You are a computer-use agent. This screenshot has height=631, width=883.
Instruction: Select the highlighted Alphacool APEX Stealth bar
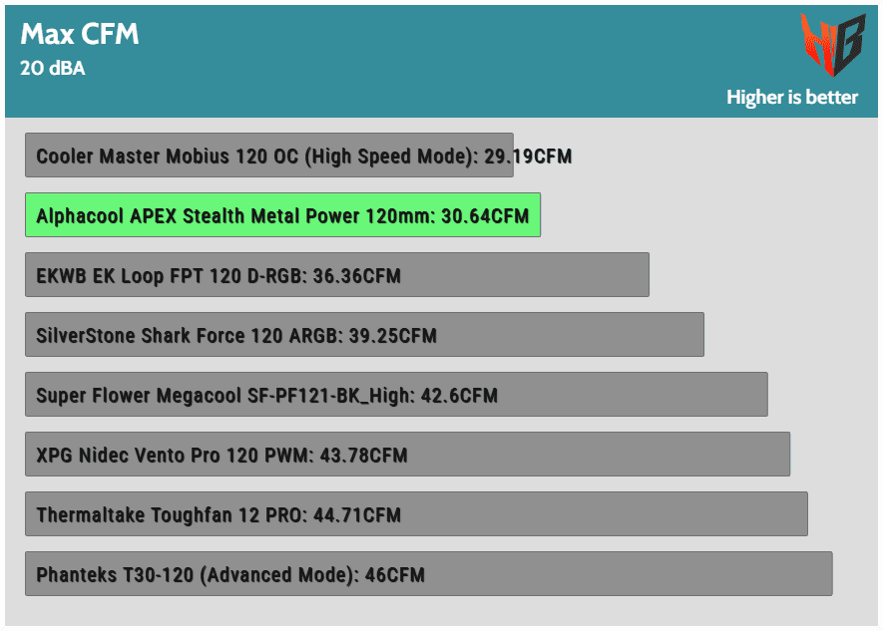(282, 215)
